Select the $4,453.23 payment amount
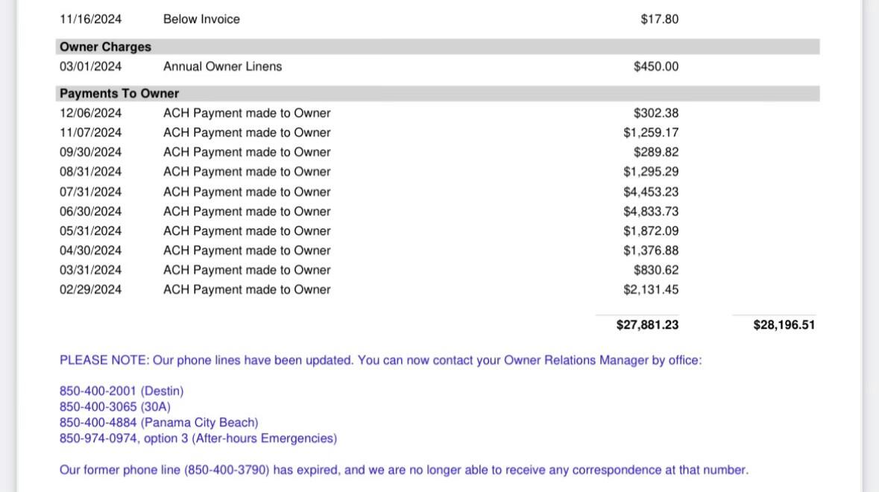The width and height of the screenshot is (879, 492). (651, 192)
